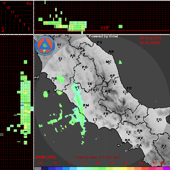Click the 'HVMI [dBZ]' label

(x=46, y=157)
